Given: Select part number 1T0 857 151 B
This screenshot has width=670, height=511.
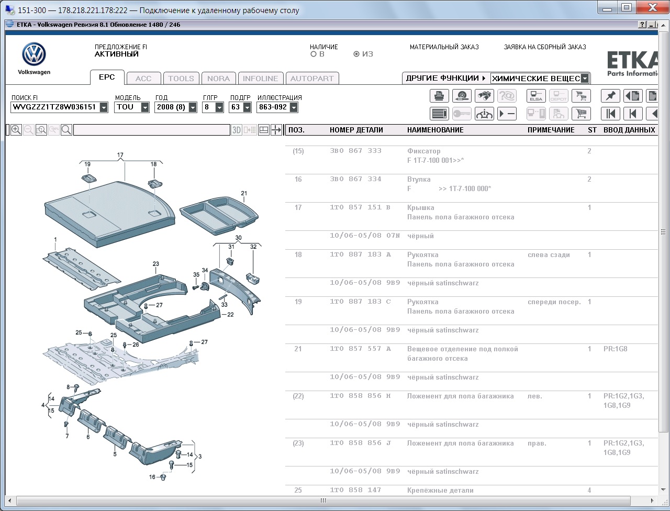Looking at the screenshot, I should click(x=360, y=208).
